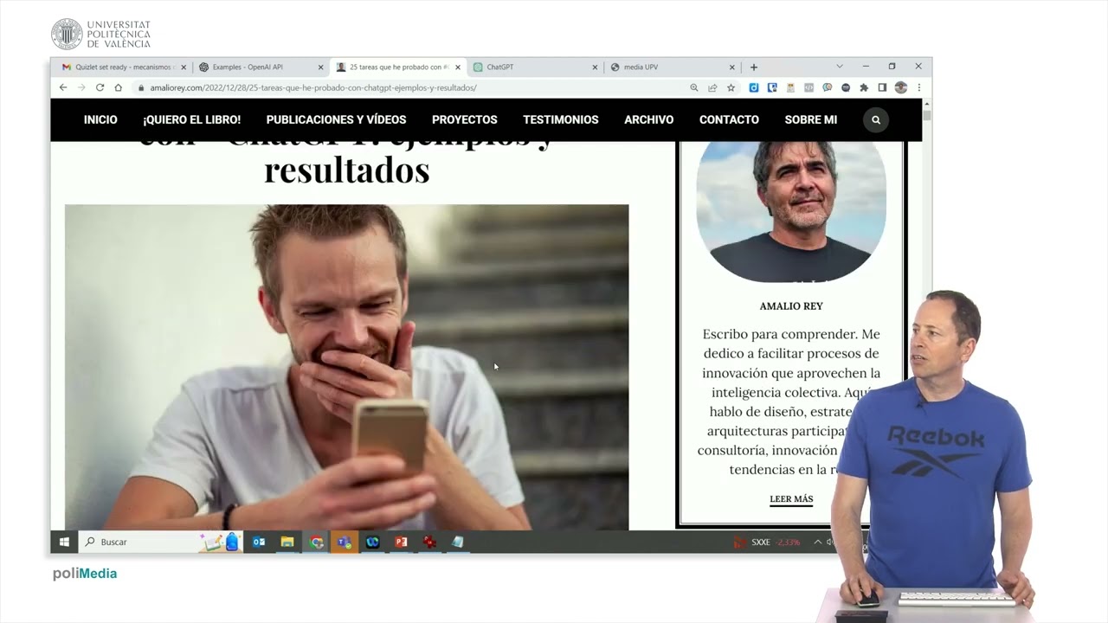The height and width of the screenshot is (623, 1108).
Task: Open PUBLICACIONES Y VÍDEOS menu item
Action: click(337, 119)
